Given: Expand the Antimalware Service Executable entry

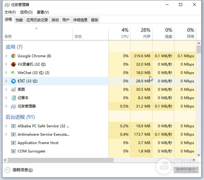Looking at the screenshot, I should (6, 134).
